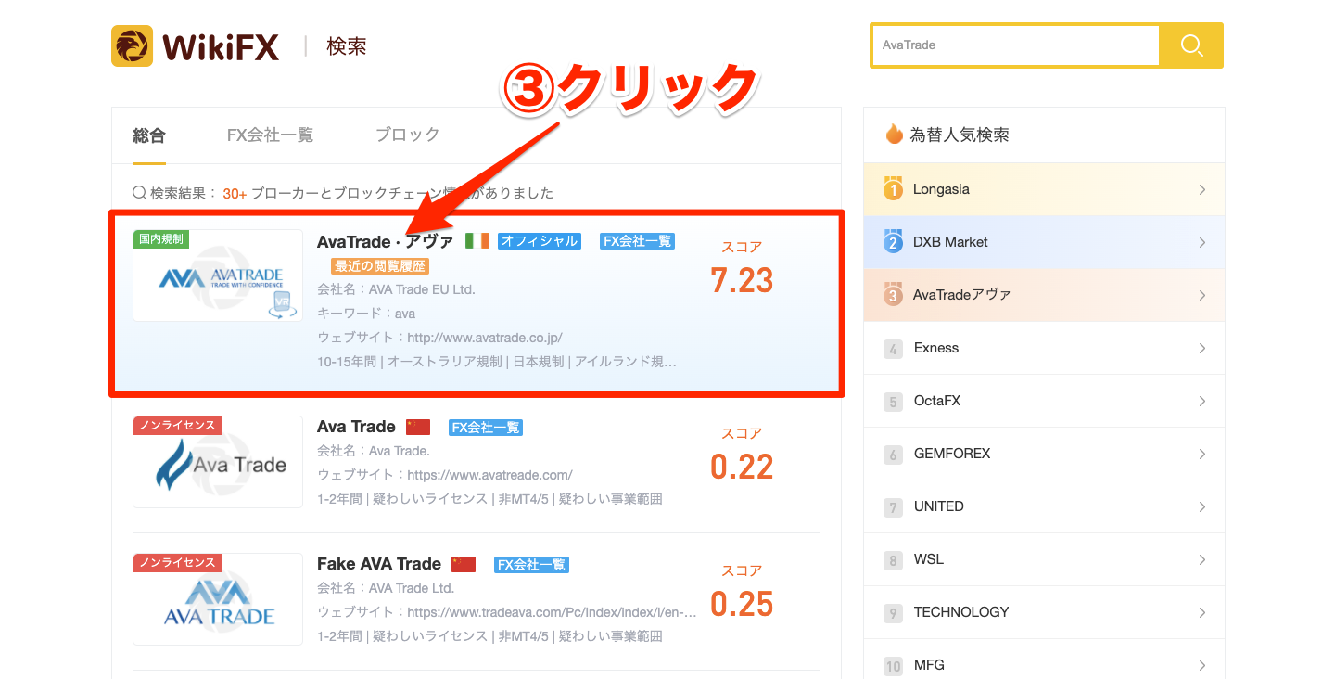The height and width of the screenshot is (679, 1335).
Task: Click the 7.23 score value
Action: [x=742, y=280]
